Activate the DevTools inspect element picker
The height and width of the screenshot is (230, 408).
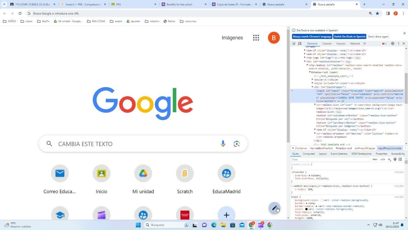[294, 43]
